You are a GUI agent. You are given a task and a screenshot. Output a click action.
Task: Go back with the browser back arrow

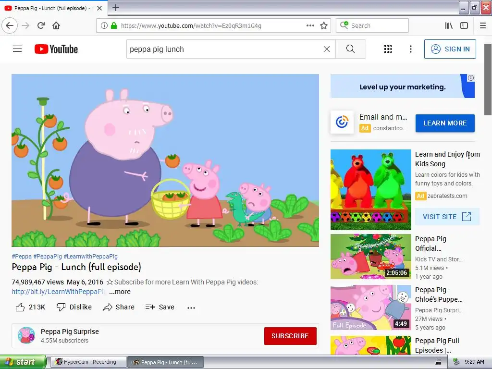[x=10, y=25]
